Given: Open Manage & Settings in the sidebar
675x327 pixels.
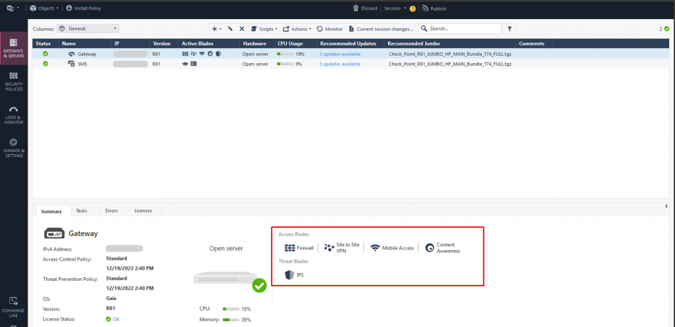Looking at the screenshot, I should [x=14, y=148].
